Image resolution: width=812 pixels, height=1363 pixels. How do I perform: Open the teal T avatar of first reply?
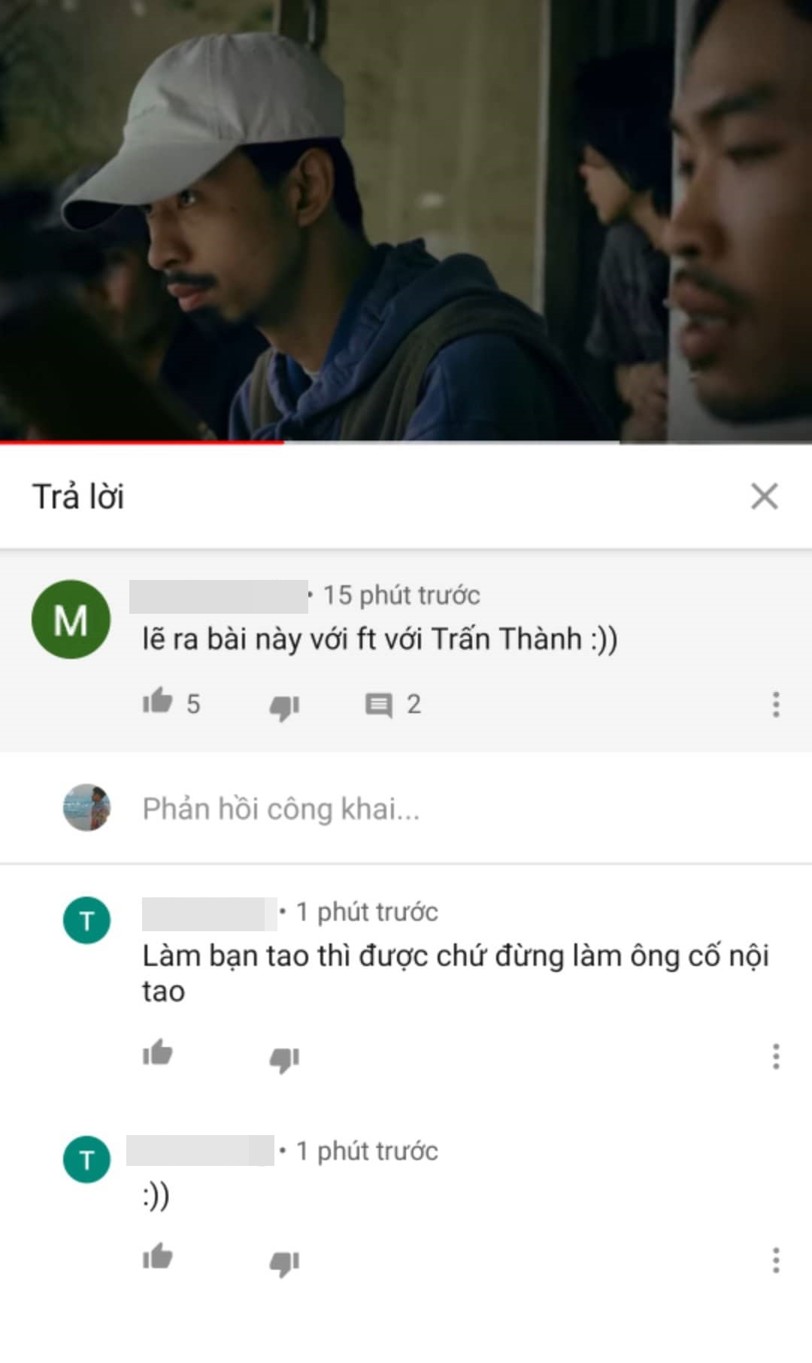click(x=86, y=920)
